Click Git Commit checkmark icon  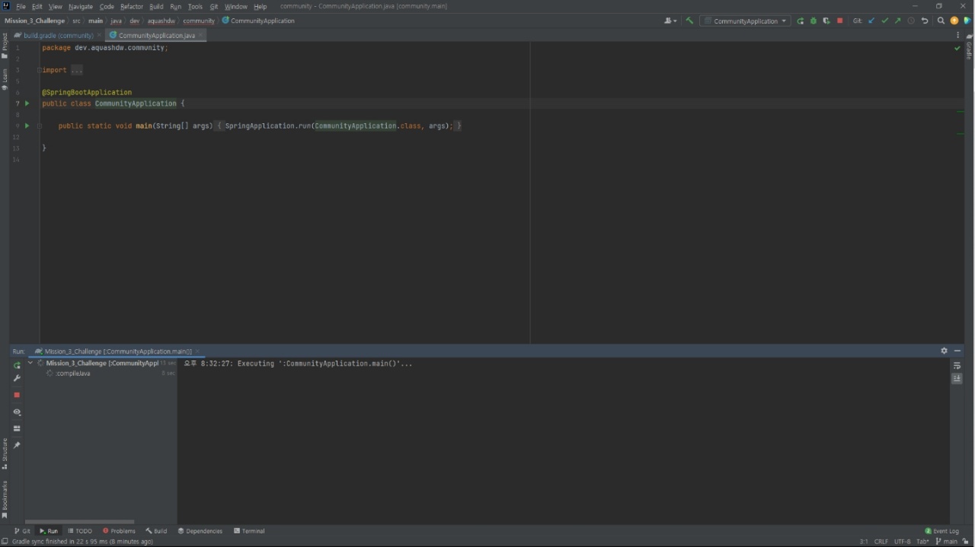(x=884, y=21)
